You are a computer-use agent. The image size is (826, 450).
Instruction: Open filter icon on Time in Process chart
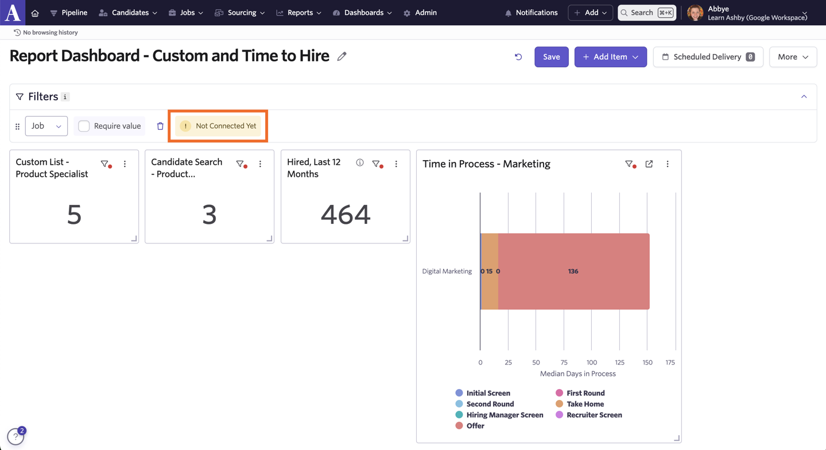click(x=630, y=165)
